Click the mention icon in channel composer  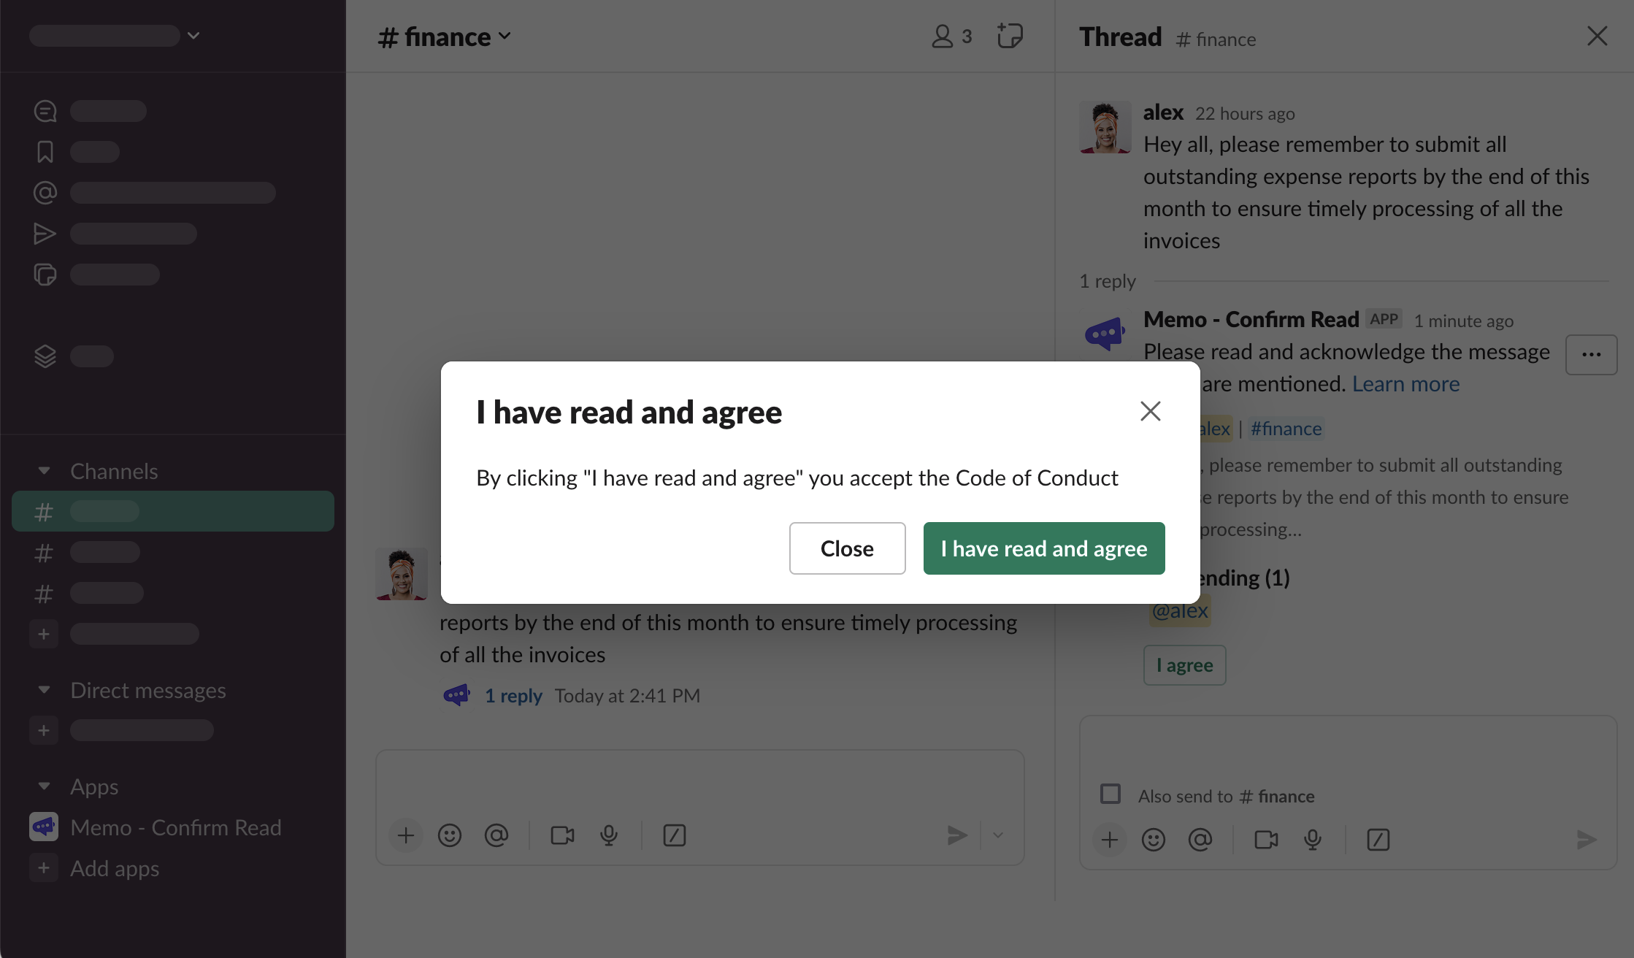point(496,835)
